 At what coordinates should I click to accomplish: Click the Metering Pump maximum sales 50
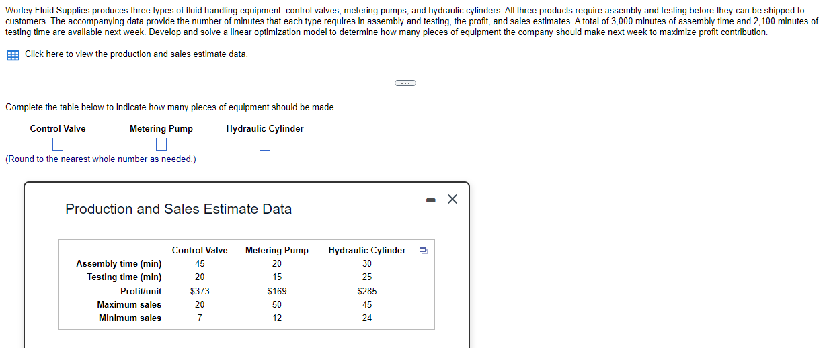pos(277,305)
